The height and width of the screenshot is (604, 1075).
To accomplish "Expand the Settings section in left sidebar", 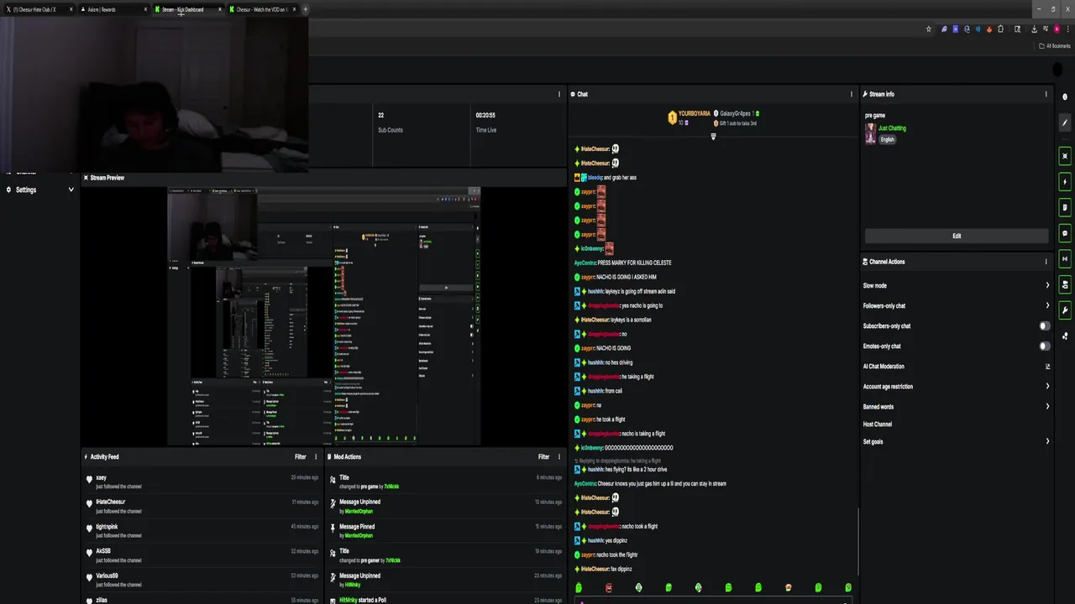I will click(x=71, y=190).
